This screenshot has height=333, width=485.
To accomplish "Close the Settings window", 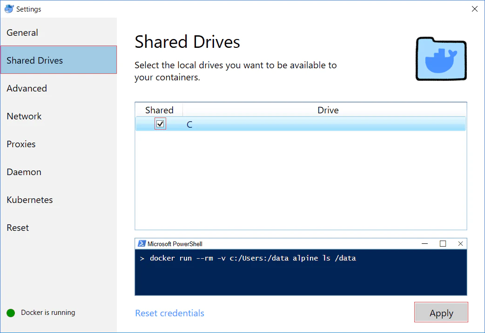I will pos(474,9).
